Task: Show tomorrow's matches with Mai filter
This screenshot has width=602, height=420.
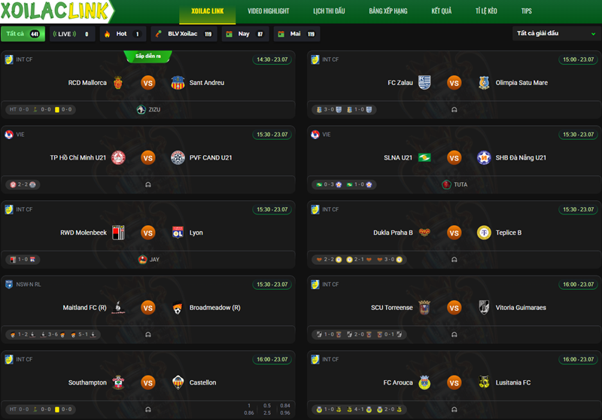Action: coord(296,34)
